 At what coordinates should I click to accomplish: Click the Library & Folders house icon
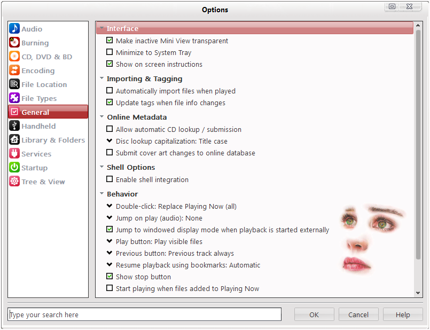tap(14, 140)
